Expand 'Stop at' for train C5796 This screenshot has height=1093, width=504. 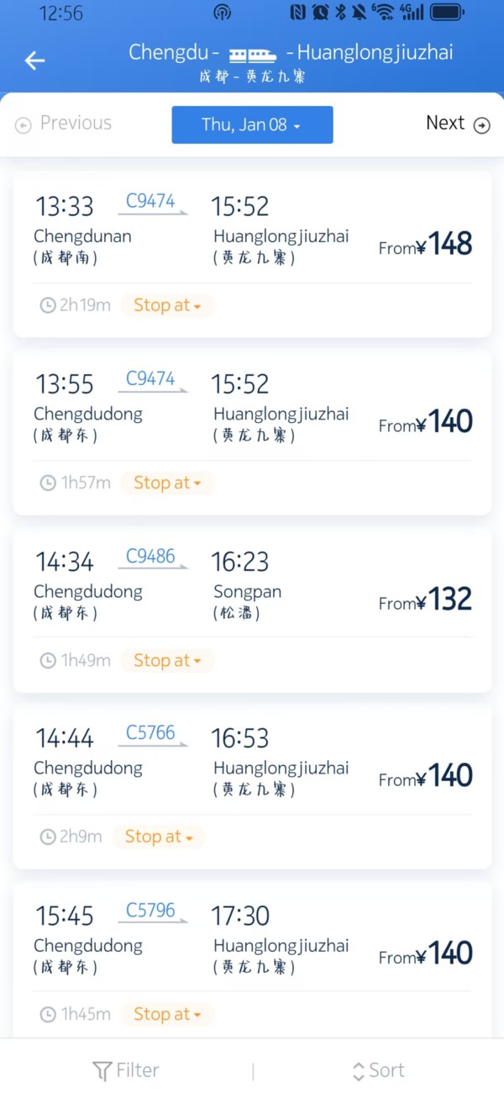167,1015
